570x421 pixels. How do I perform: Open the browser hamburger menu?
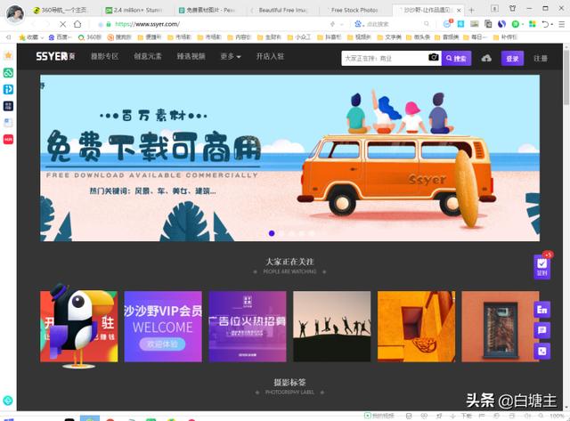[x=562, y=24]
